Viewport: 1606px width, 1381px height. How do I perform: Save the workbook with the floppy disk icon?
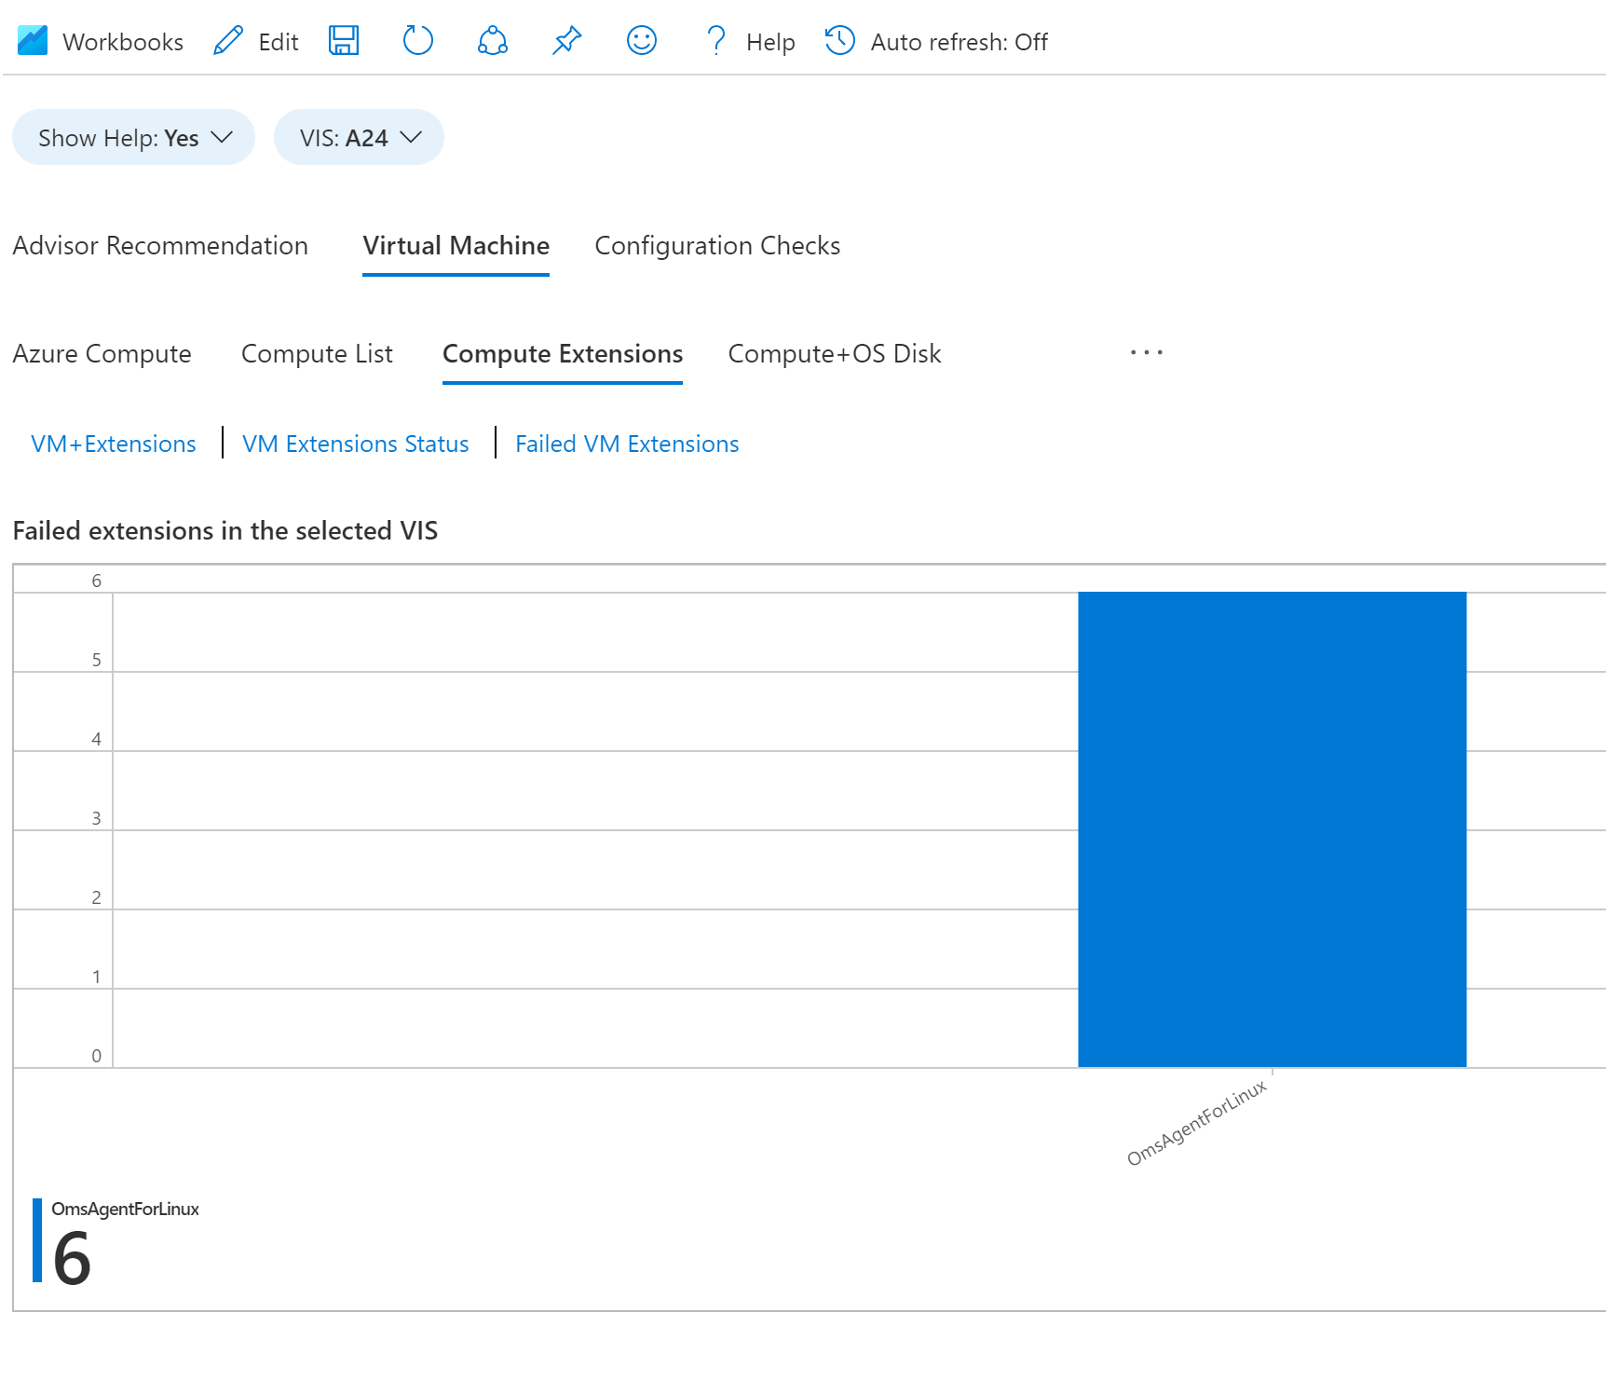344,41
